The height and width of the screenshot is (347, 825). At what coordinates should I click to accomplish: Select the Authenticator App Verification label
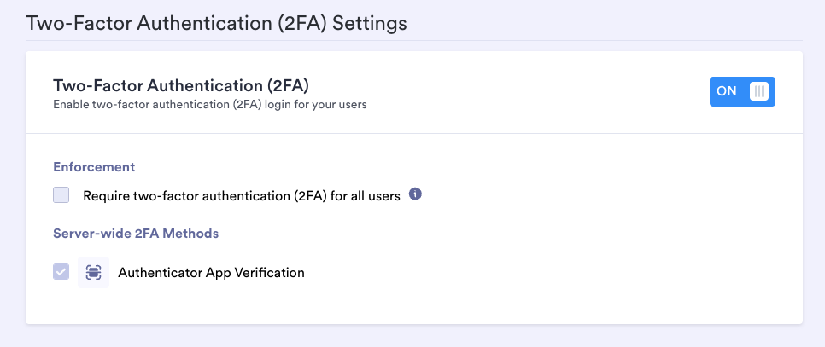tap(210, 273)
